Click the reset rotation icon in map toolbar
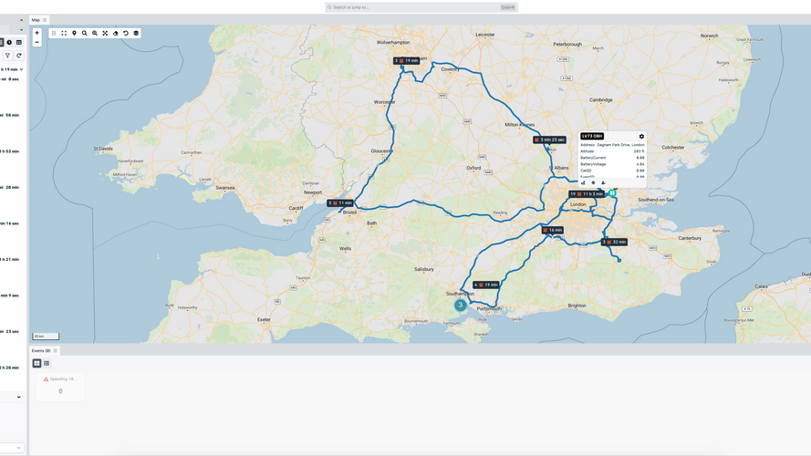811x456 pixels. [x=126, y=33]
